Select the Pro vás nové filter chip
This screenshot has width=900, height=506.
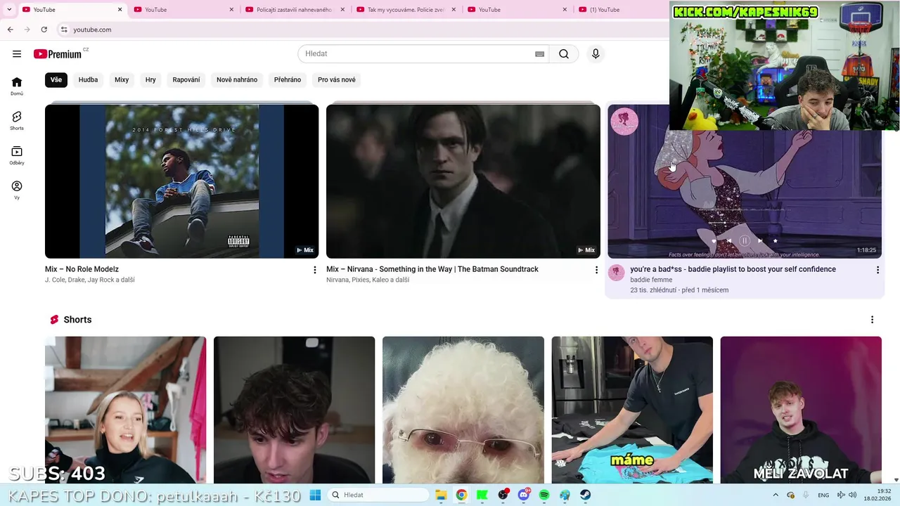(337, 79)
